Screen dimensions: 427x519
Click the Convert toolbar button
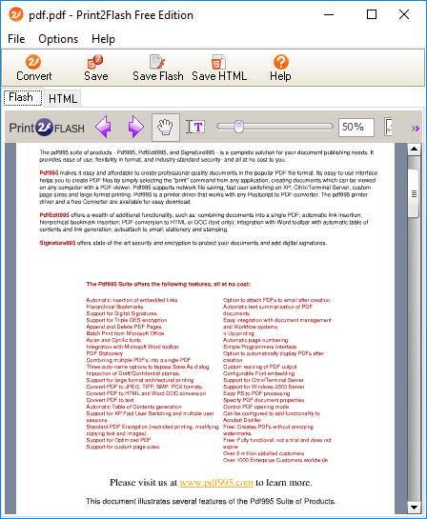pyautogui.click(x=33, y=69)
